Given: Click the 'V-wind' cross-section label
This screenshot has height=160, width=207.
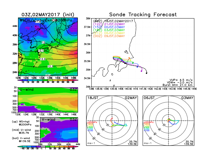Looking at the screenshot, I should point(48,119).
